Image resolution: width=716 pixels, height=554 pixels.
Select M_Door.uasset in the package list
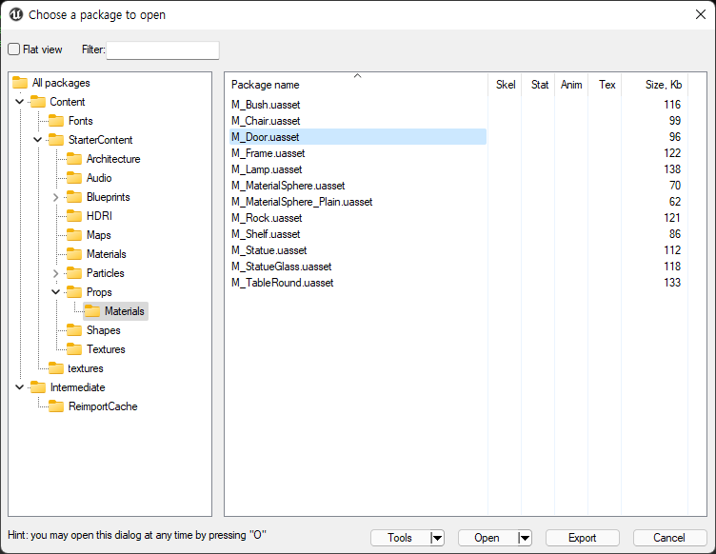coord(358,137)
